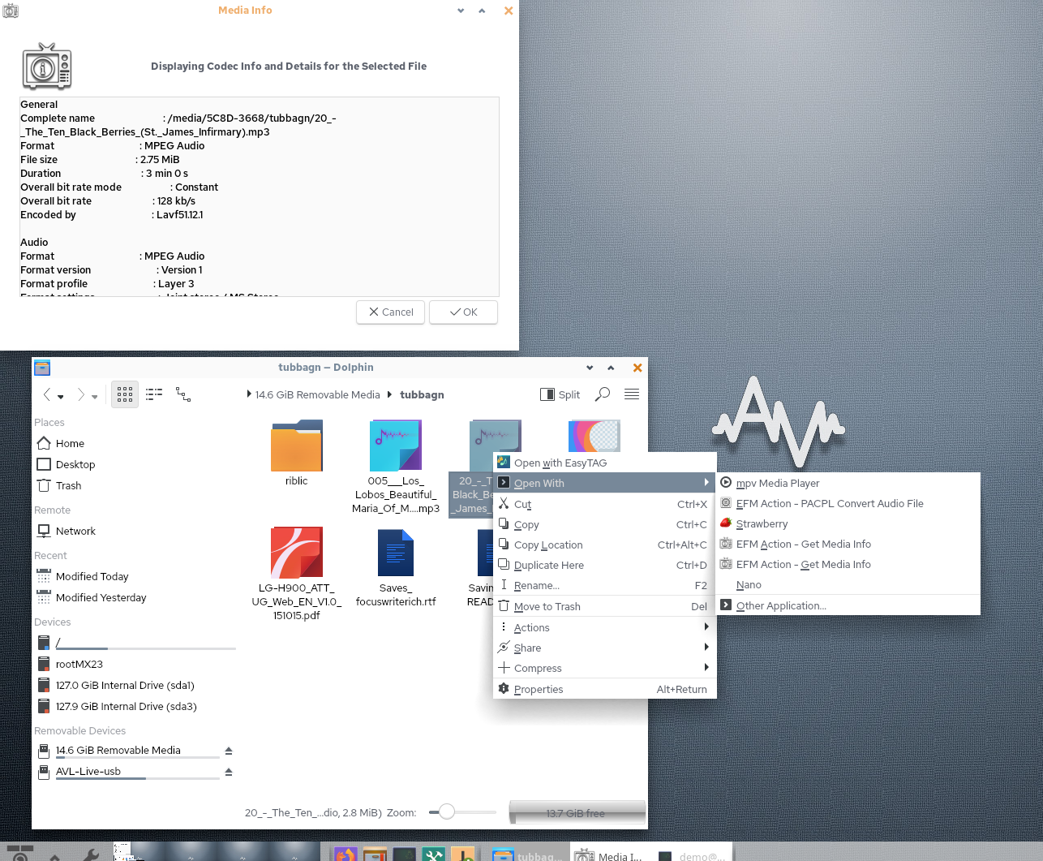Click the Media Info TV icon
This screenshot has width=1043, height=861.
pos(47,67)
